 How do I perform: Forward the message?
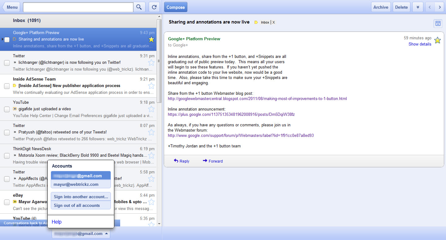click(213, 161)
